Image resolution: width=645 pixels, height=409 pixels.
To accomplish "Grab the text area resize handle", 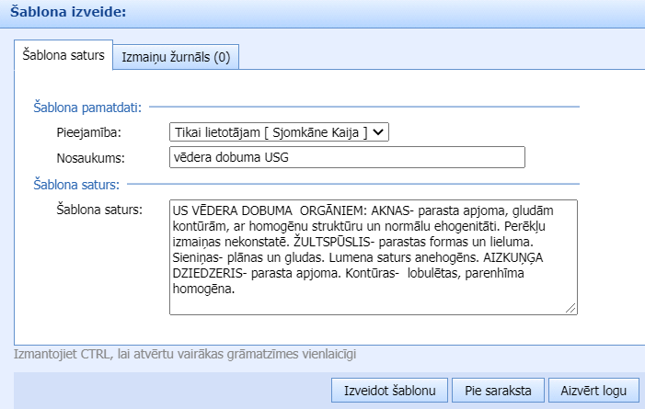I will pyautogui.click(x=570, y=308).
